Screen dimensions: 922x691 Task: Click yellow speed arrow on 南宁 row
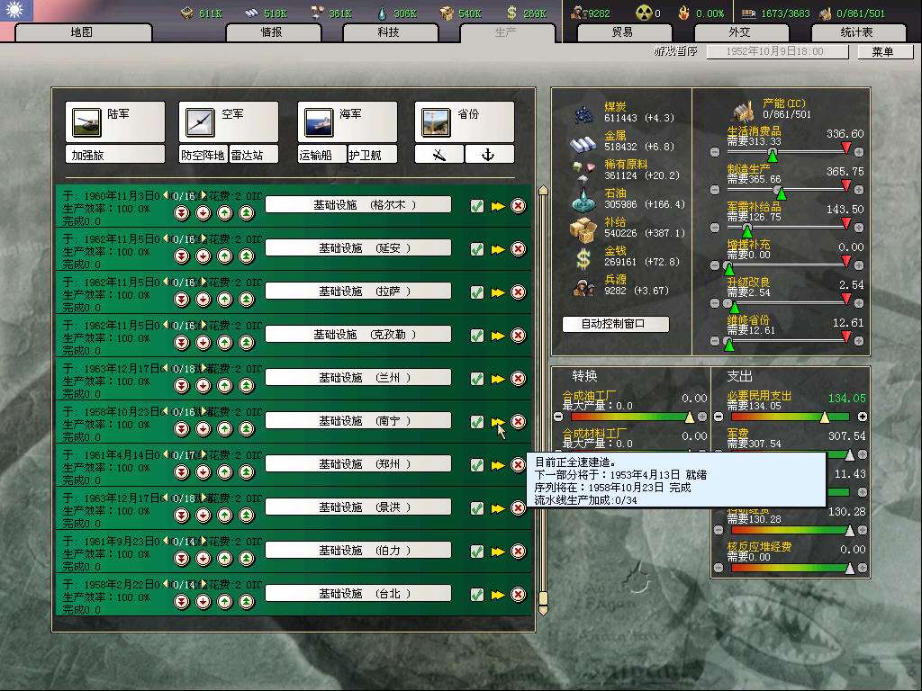click(x=498, y=422)
